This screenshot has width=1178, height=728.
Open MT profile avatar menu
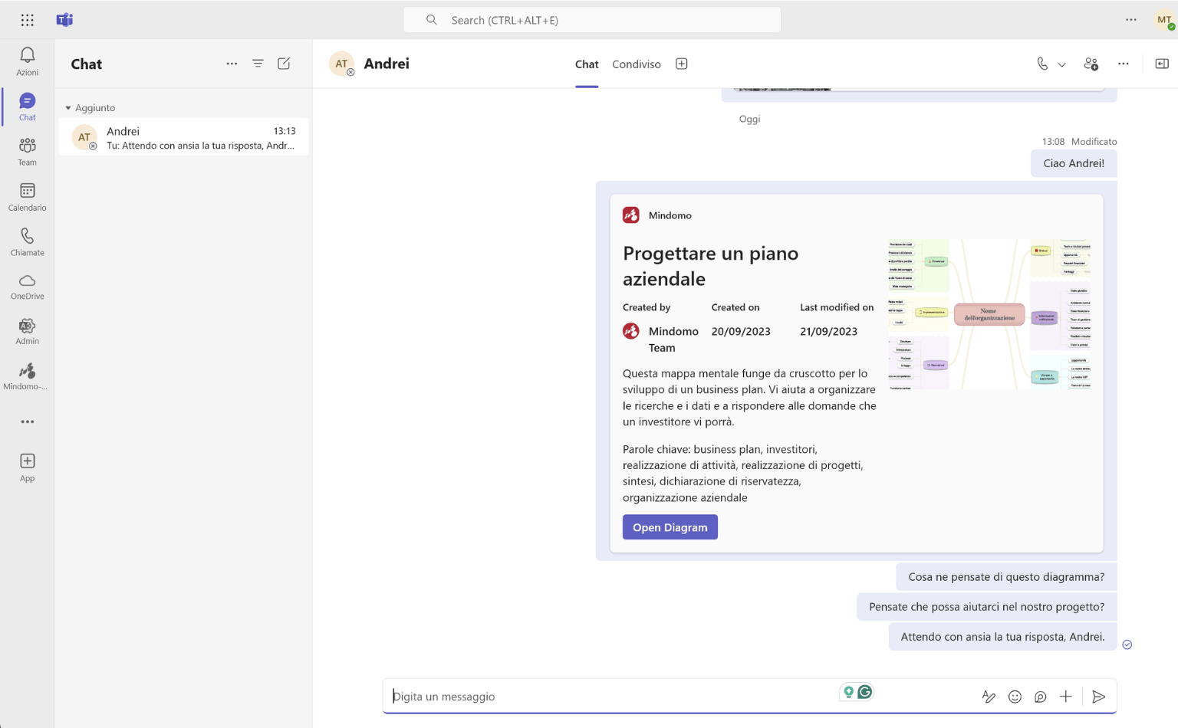tap(1164, 20)
